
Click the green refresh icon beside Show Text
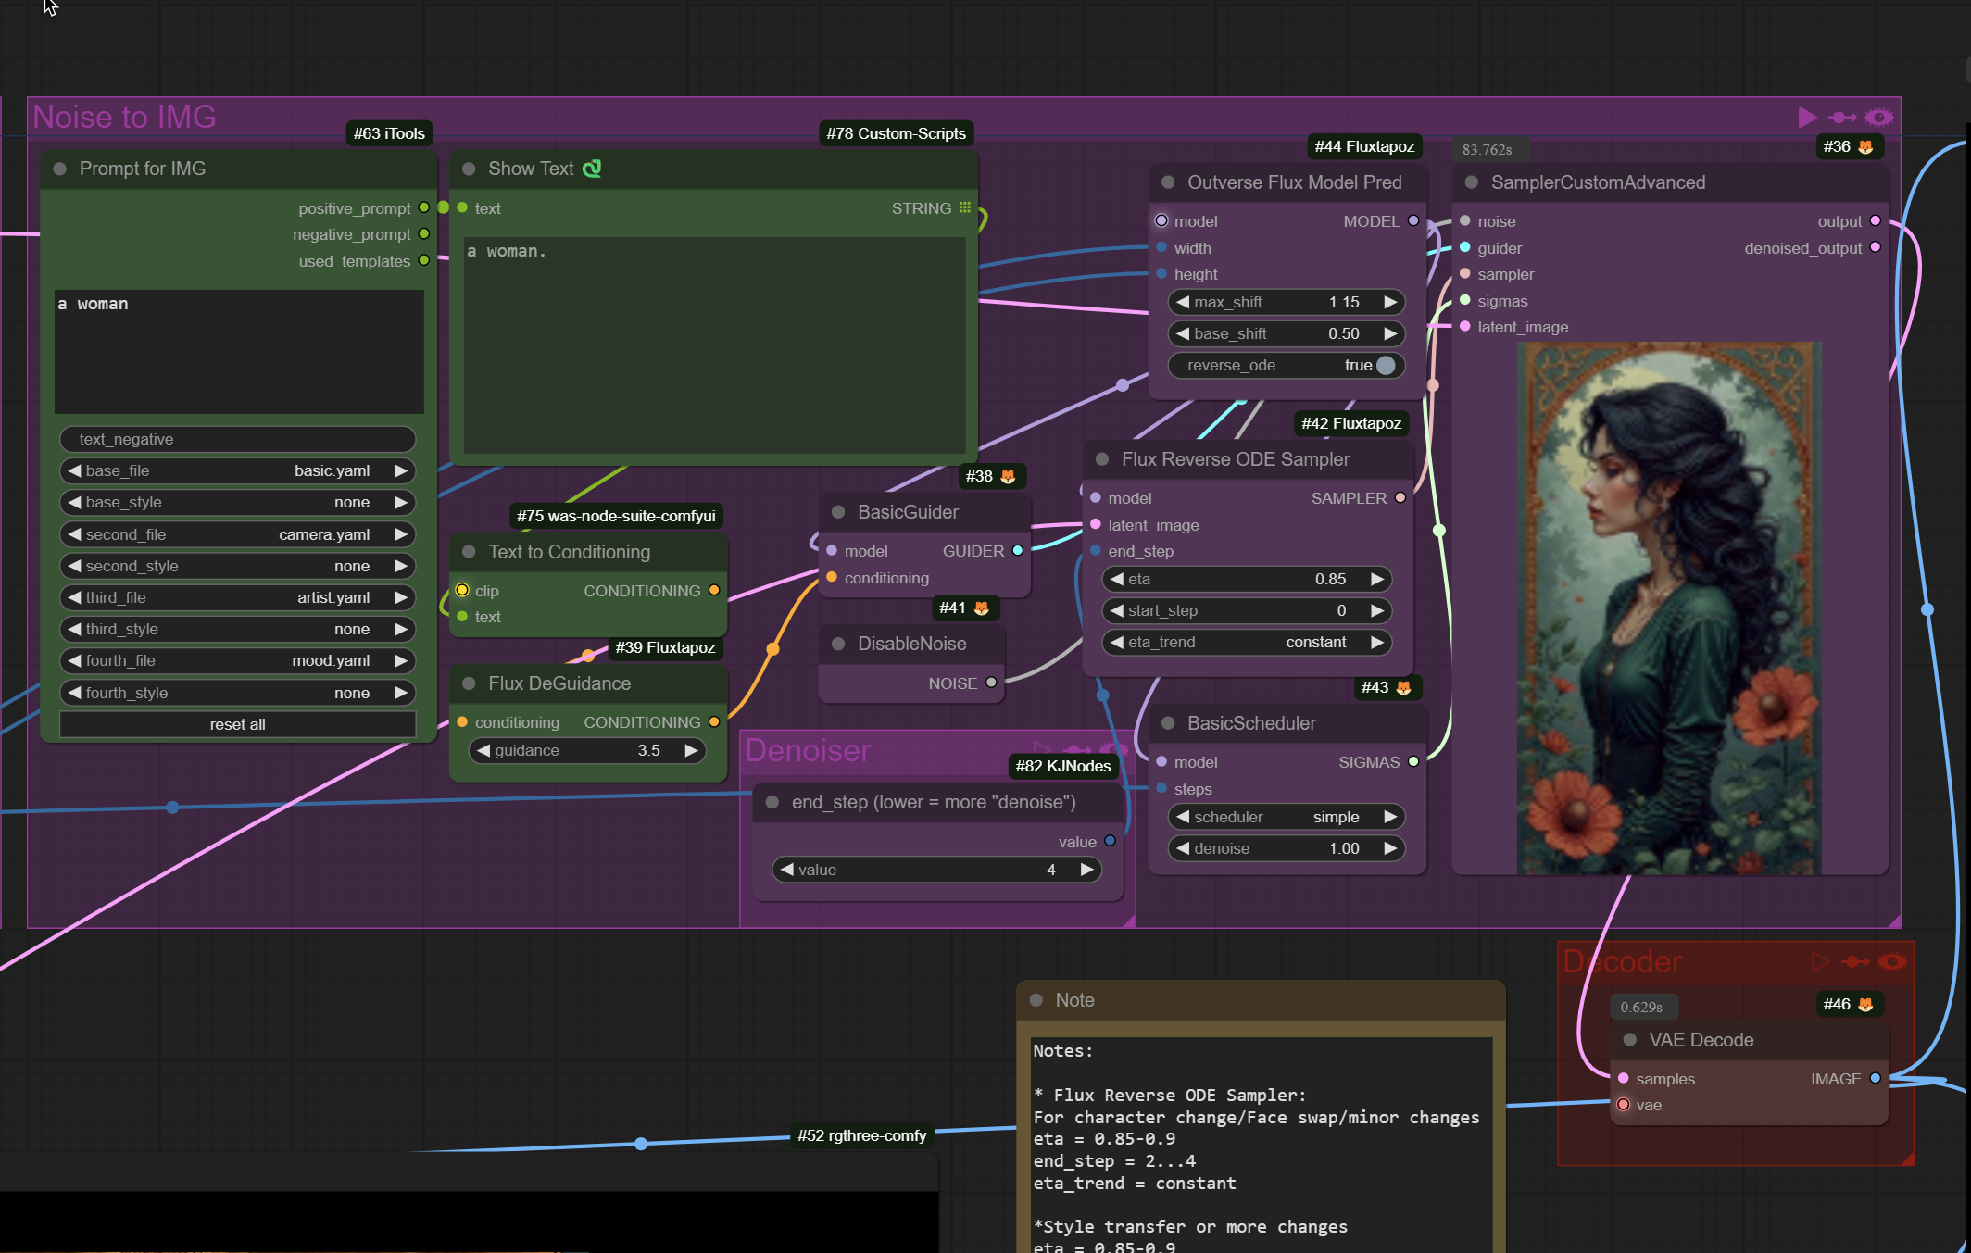[x=592, y=169]
